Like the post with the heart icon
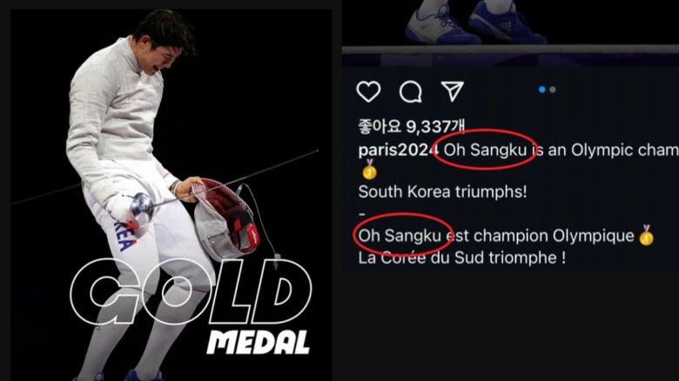The height and width of the screenshot is (381, 679). click(368, 91)
